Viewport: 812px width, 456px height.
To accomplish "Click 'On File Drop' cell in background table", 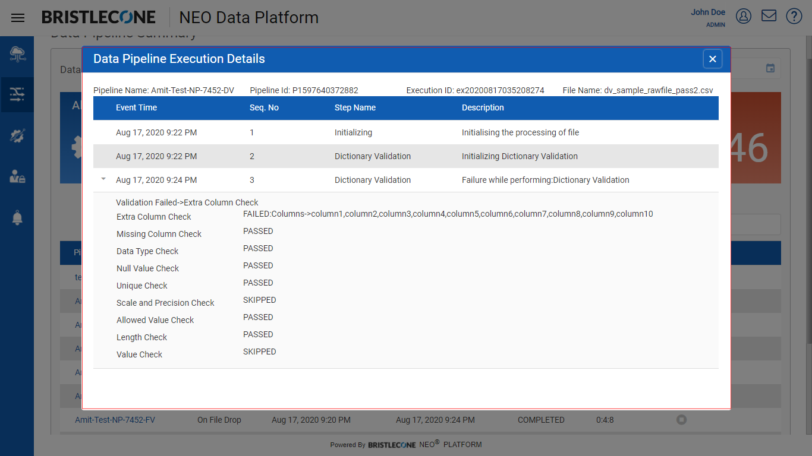I will pyautogui.click(x=219, y=420).
